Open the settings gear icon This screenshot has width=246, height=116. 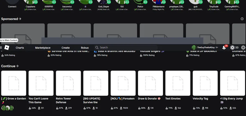click(x=243, y=47)
